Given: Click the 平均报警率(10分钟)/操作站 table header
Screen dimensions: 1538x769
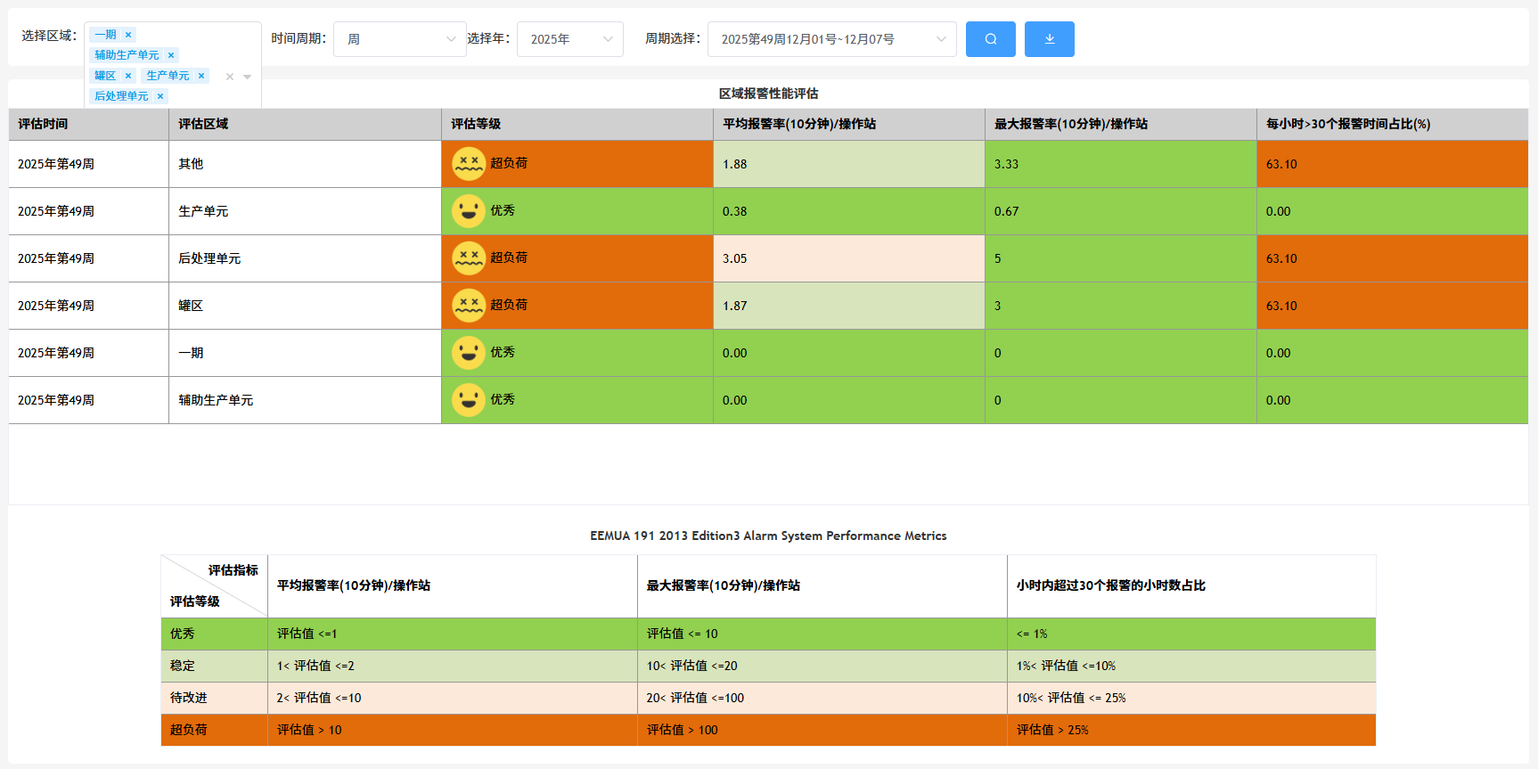Looking at the screenshot, I should point(849,124).
